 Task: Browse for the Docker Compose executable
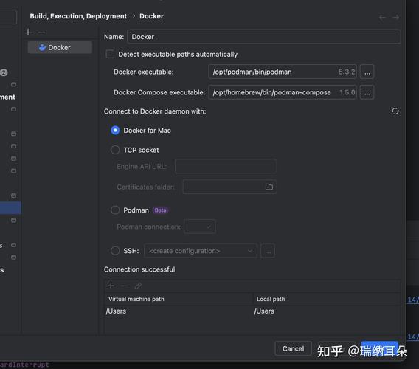[367, 92]
